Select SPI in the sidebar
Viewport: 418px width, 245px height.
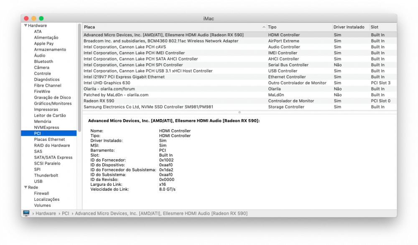37,169
